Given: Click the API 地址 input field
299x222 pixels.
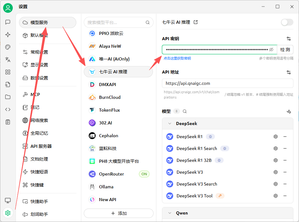Looking at the screenshot, I should [x=227, y=83].
